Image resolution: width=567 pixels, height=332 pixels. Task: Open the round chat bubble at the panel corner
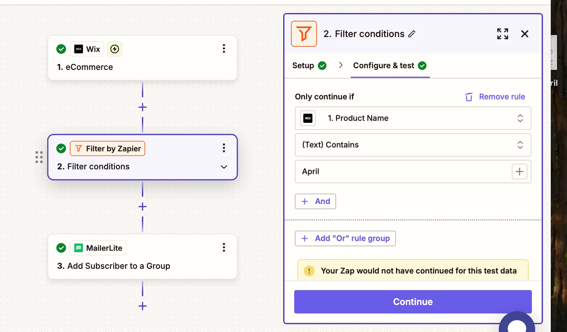pos(517,322)
